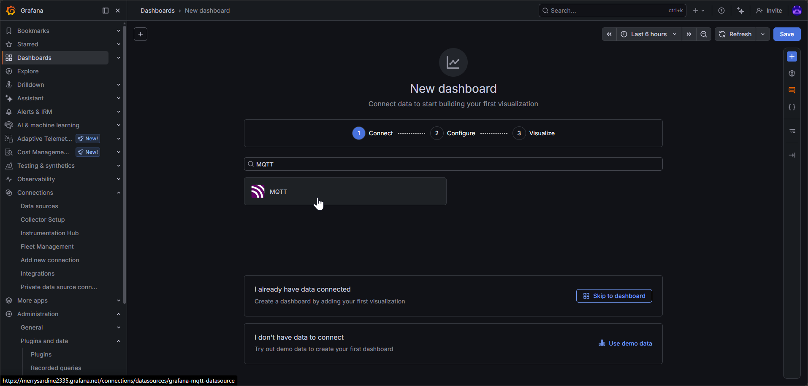Screen dimensions: 808x386
Task: Open Adaptive Telemetry menu item
Action: click(x=45, y=139)
